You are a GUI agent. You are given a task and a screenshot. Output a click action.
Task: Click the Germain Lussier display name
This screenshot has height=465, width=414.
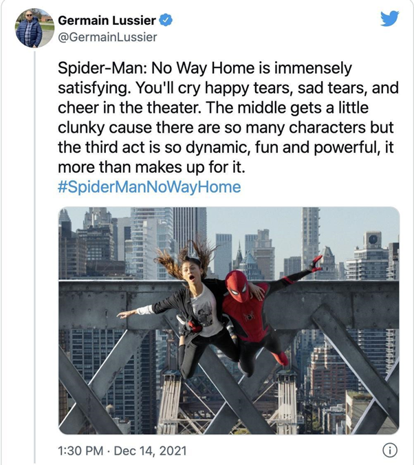(x=107, y=21)
